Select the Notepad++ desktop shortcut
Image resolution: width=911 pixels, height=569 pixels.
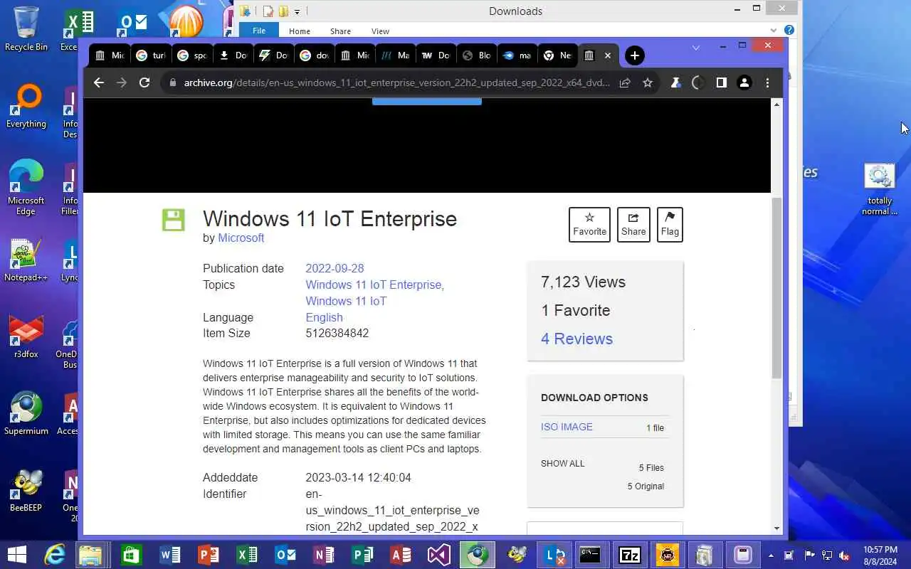pos(26,260)
